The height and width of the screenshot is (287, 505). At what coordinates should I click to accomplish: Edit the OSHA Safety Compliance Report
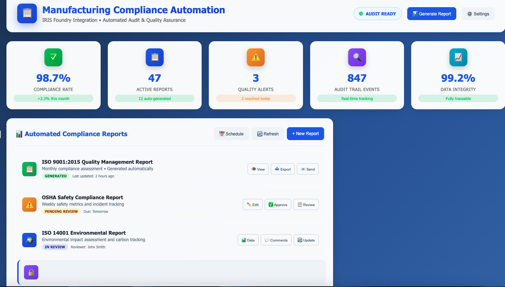[x=252, y=205]
